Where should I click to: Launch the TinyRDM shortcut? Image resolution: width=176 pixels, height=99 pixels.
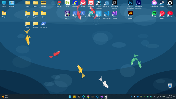[59, 4]
